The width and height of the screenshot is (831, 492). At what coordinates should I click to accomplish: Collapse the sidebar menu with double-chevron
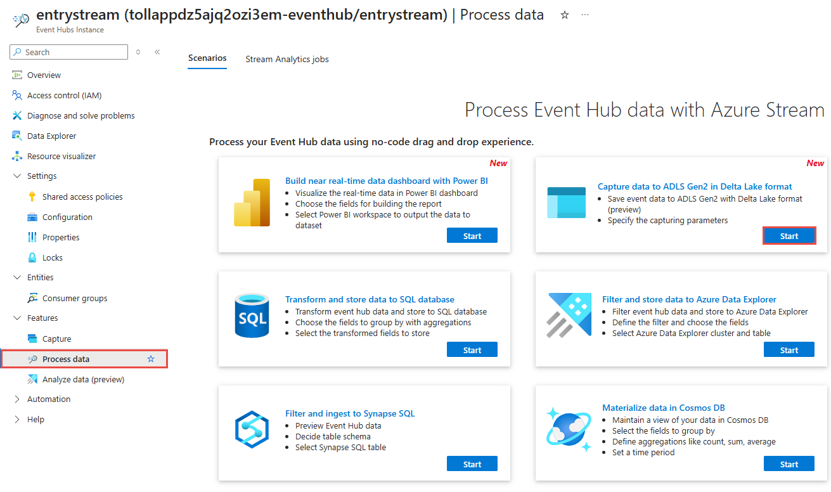click(157, 52)
